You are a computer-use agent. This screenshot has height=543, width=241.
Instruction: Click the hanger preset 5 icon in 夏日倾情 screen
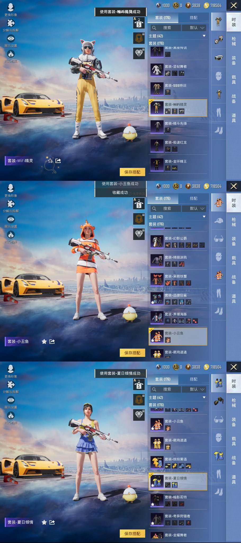tap(139, 384)
